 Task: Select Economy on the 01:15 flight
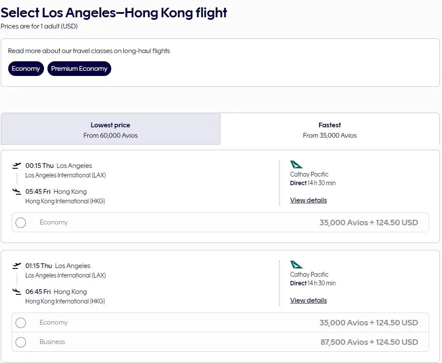pos(21,323)
